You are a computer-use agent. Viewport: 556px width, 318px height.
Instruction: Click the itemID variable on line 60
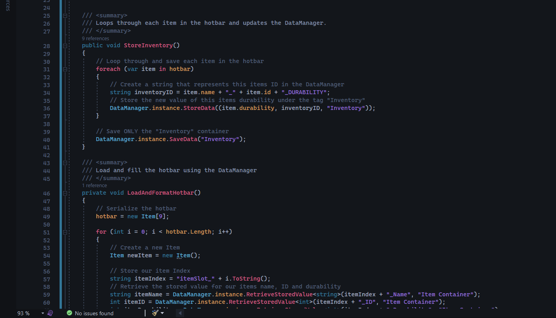coord(134,302)
